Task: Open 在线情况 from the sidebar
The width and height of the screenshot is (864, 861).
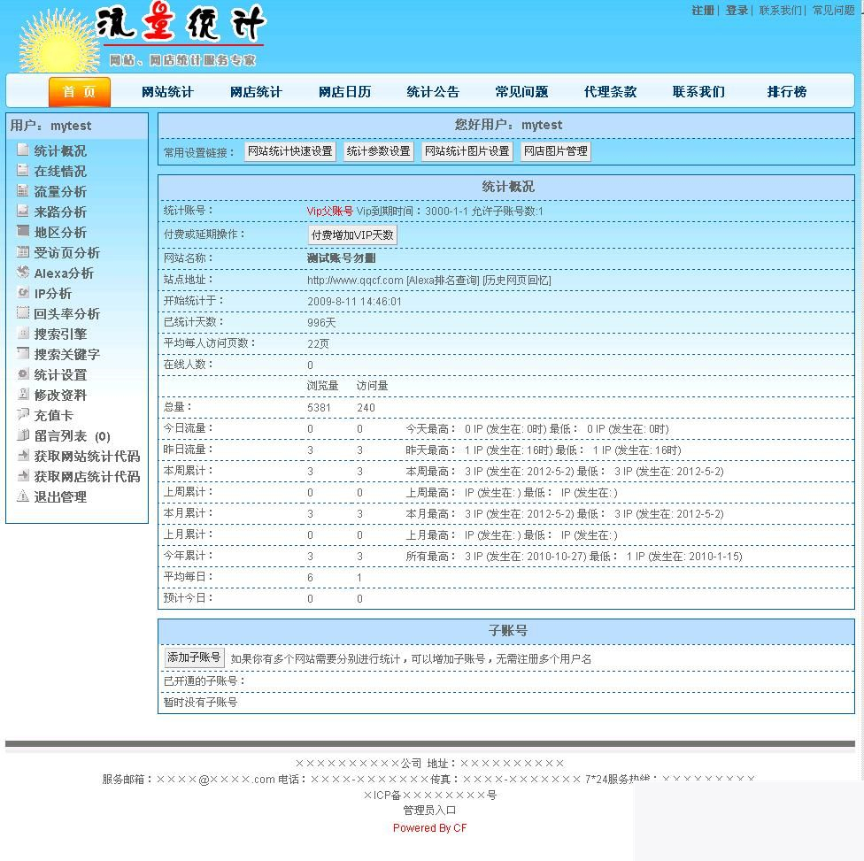Action: [53, 171]
